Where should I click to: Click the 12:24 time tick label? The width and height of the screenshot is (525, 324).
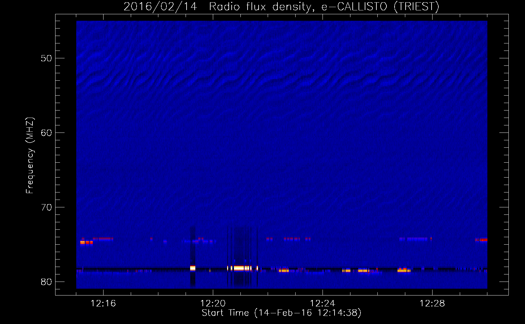pyautogui.click(x=323, y=304)
